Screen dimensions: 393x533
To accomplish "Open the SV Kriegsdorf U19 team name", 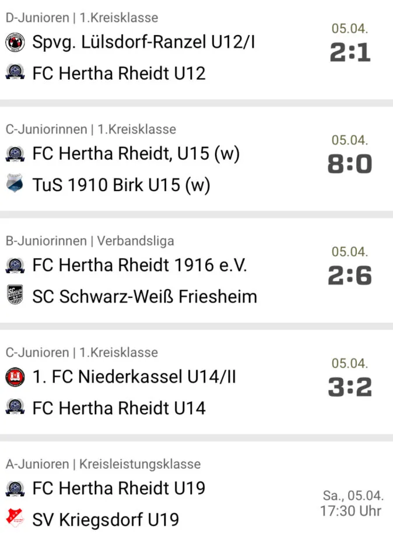I will coord(106,520).
